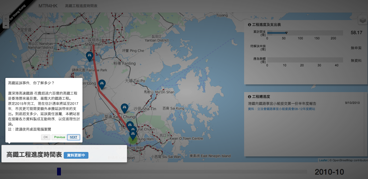Click the green circle marker at Hung Hom

[x=133, y=140]
